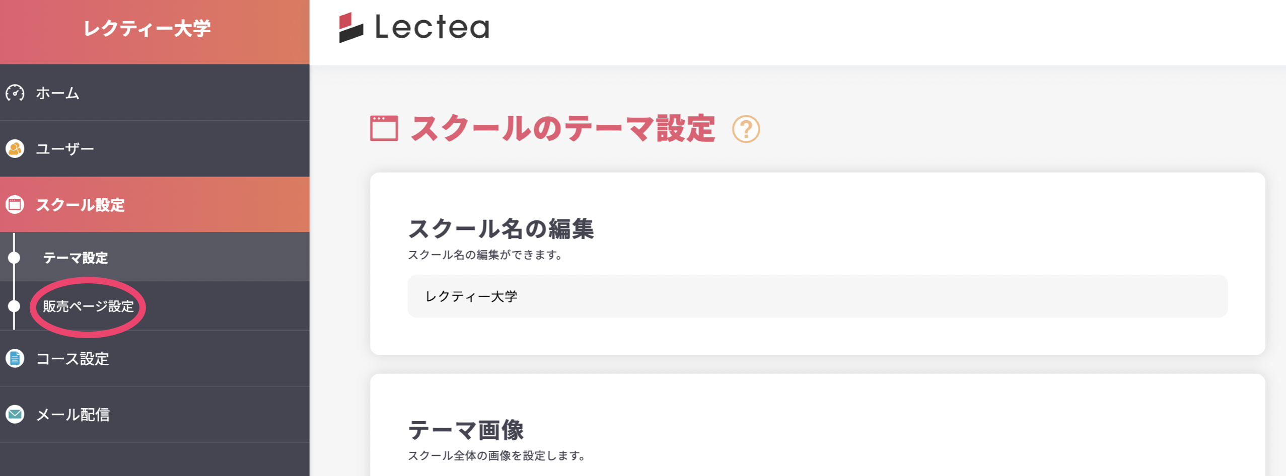Select the スクール設定 window icon
1286x476 pixels.
[x=15, y=205]
